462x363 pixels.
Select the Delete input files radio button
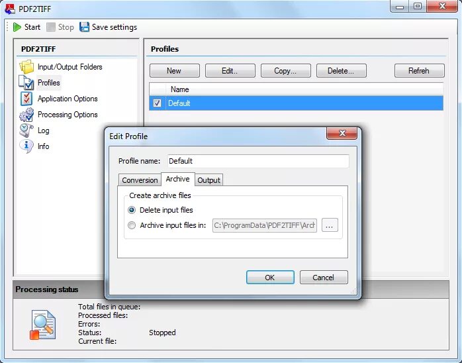coord(132,210)
